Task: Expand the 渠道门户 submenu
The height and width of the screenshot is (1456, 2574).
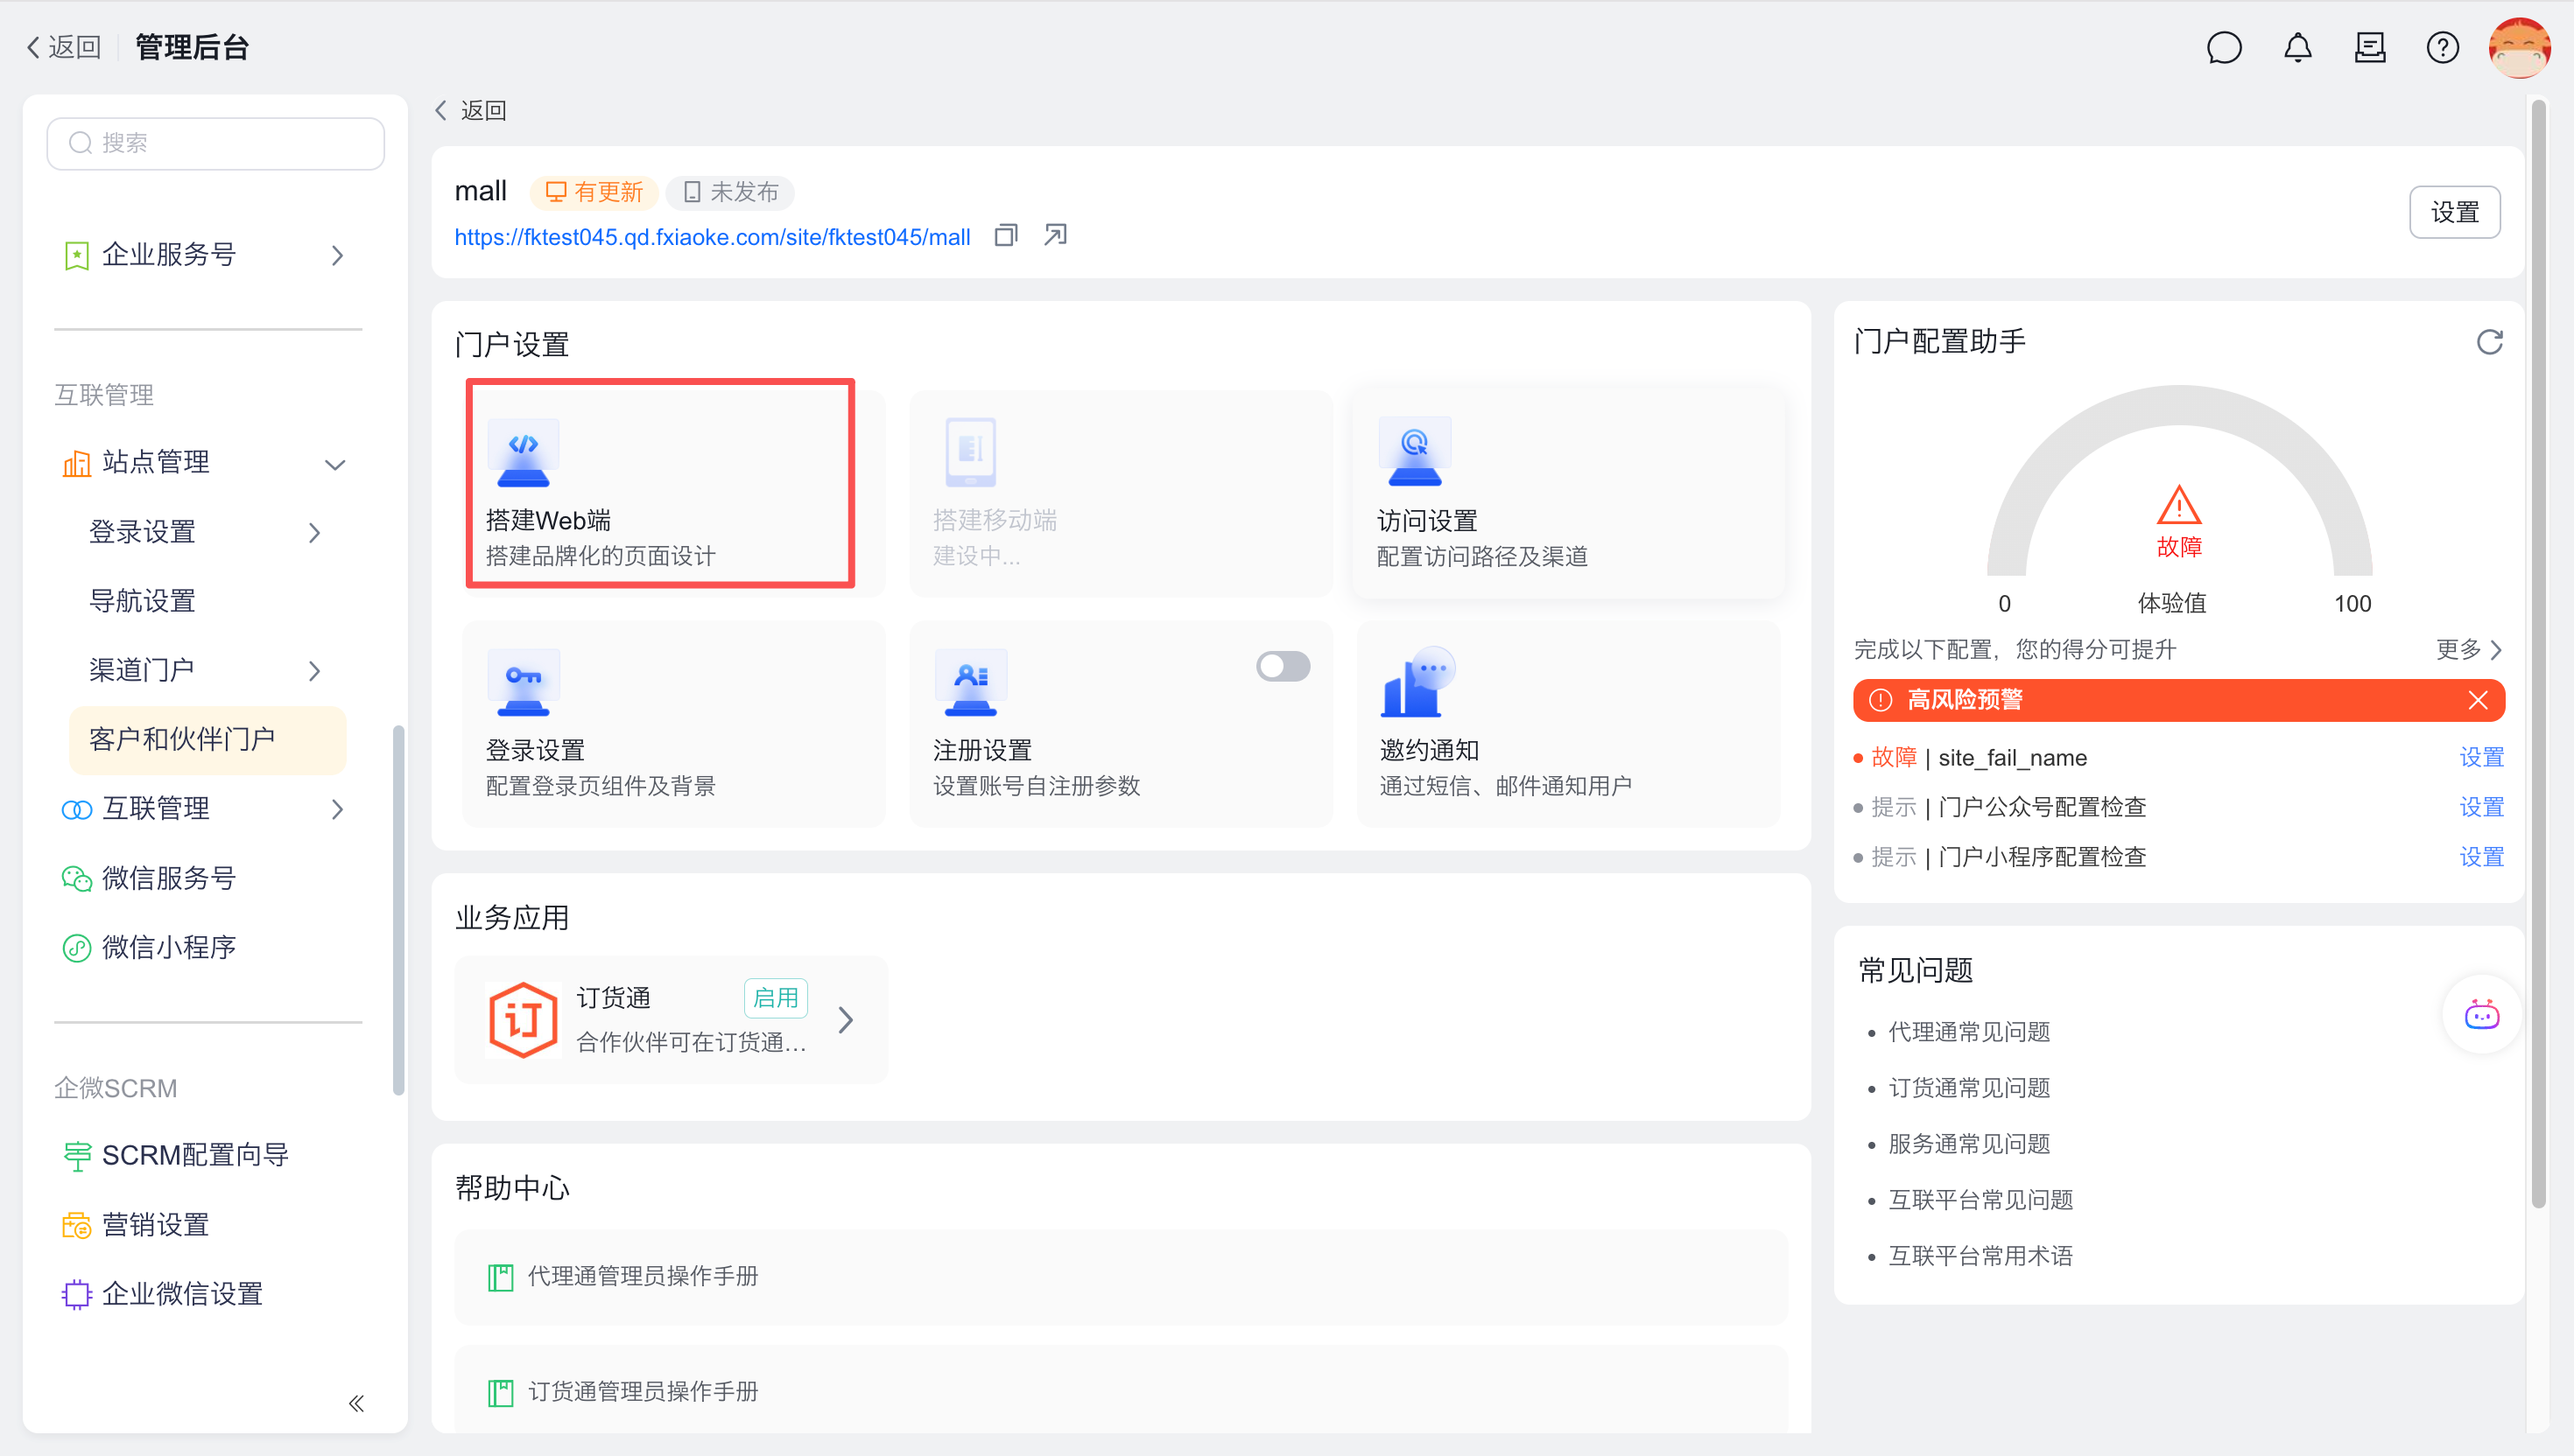Action: tap(314, 670)
